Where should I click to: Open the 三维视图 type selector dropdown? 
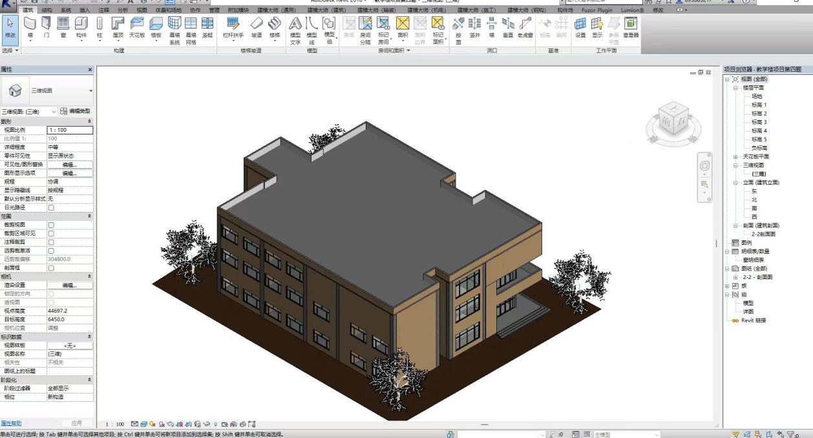pyautogui.click(x=90, y=91)
